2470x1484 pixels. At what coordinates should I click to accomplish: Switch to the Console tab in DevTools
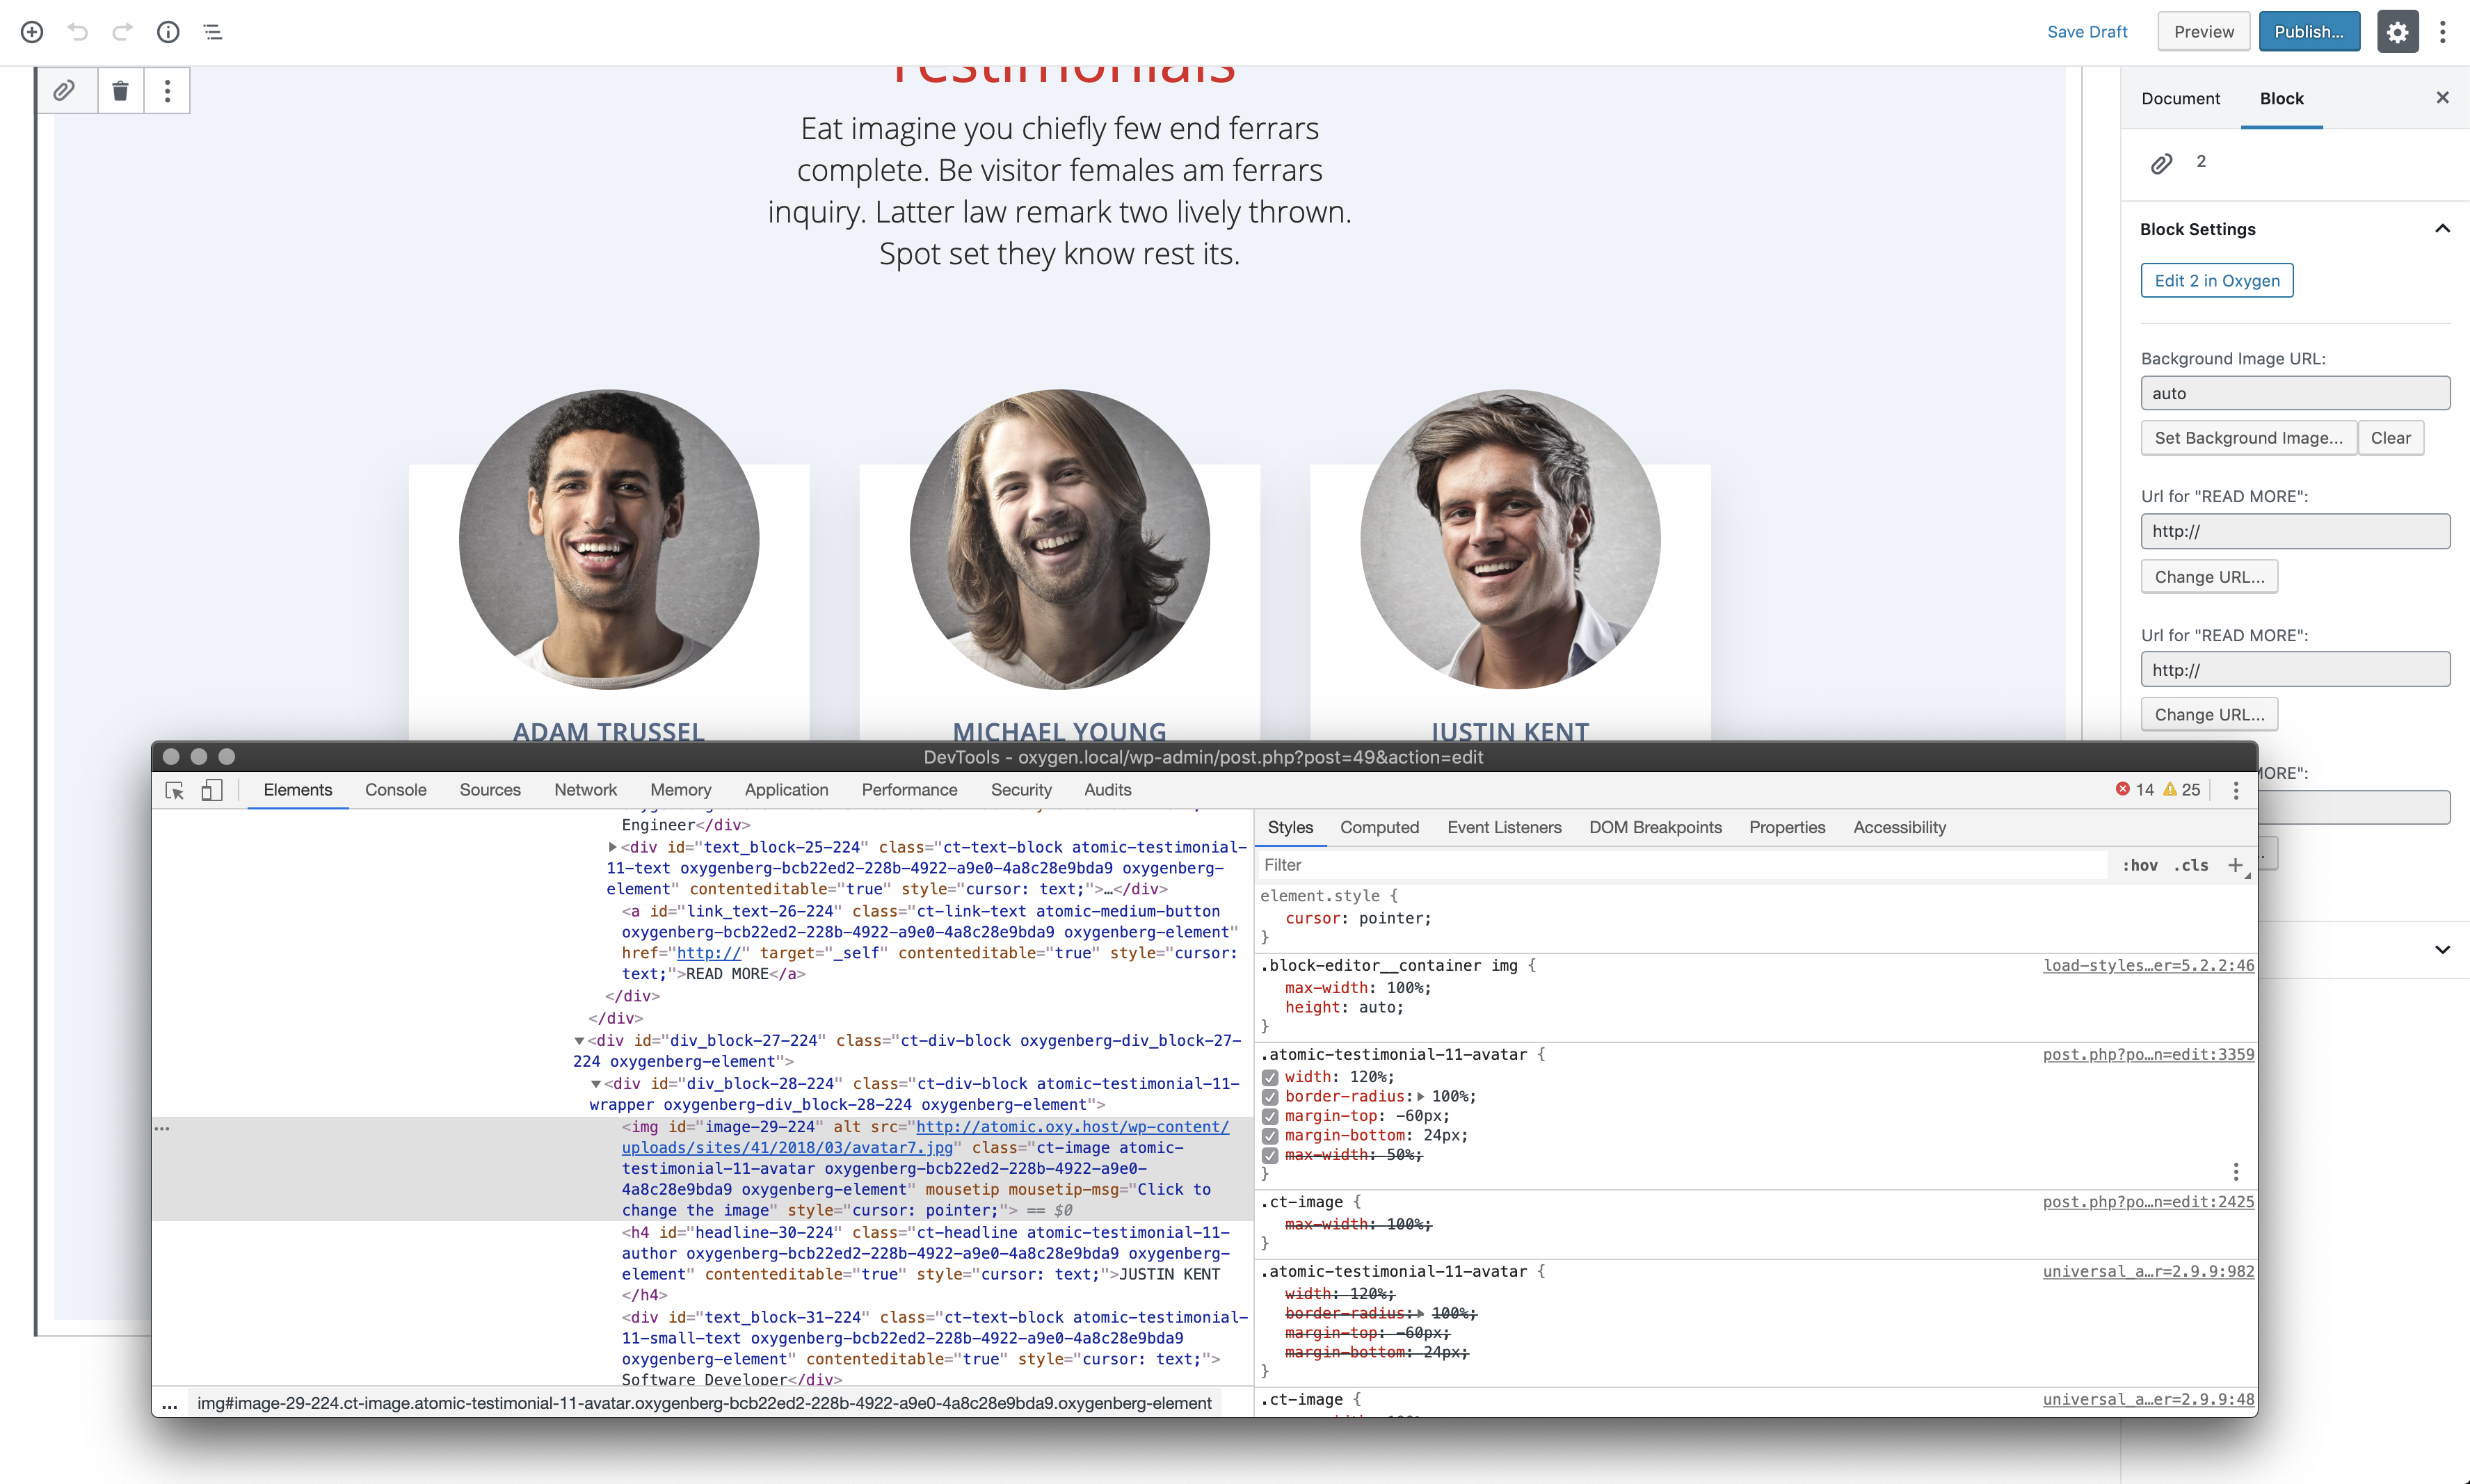point(396,789)
